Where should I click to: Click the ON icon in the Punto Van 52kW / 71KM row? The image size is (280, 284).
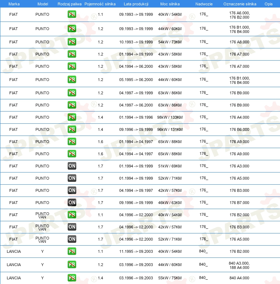pyautogui.click(x=72, y=239)
